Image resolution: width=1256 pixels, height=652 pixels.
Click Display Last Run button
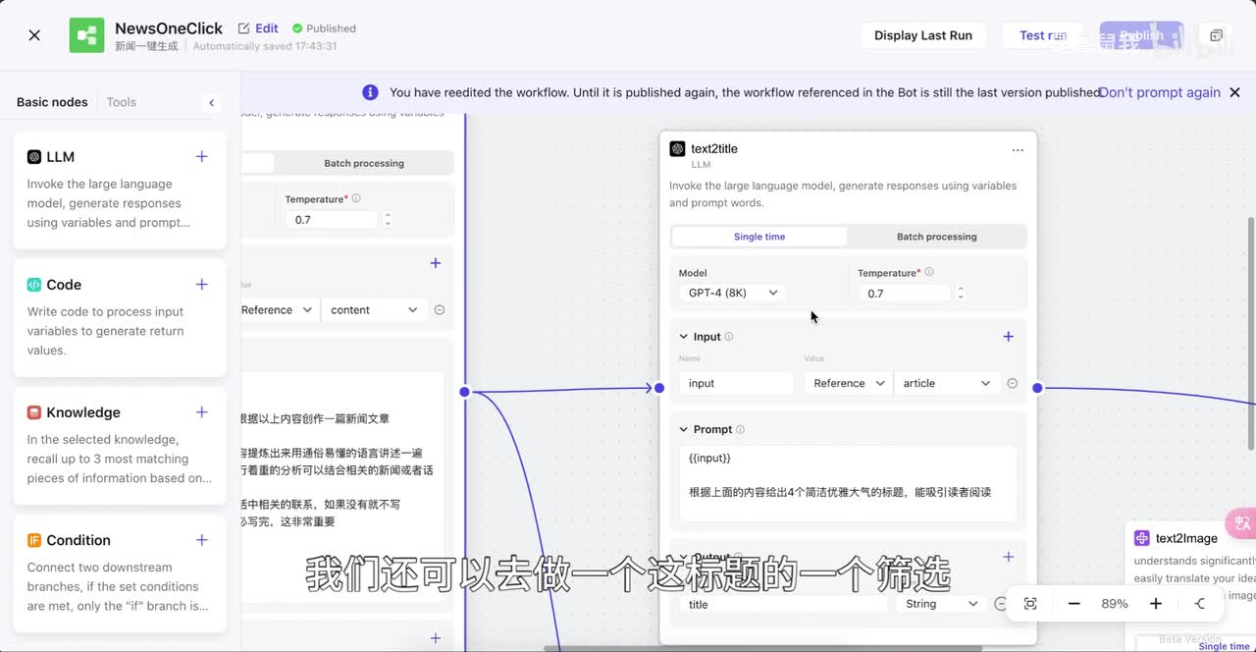coord(922,35)
